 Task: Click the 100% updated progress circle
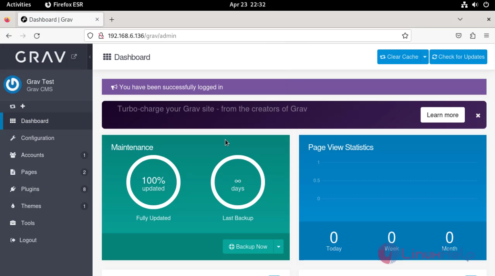click(x=153, y=182)
